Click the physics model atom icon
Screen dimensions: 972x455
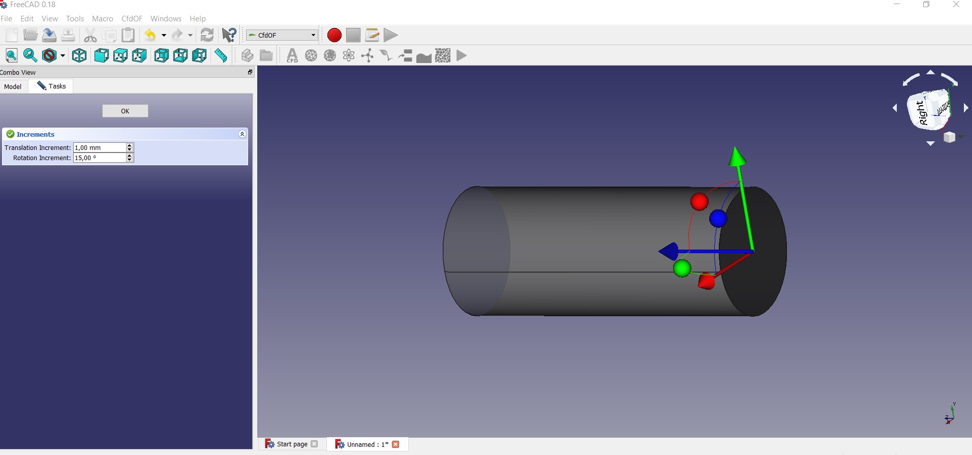click(x=349, y=55)
